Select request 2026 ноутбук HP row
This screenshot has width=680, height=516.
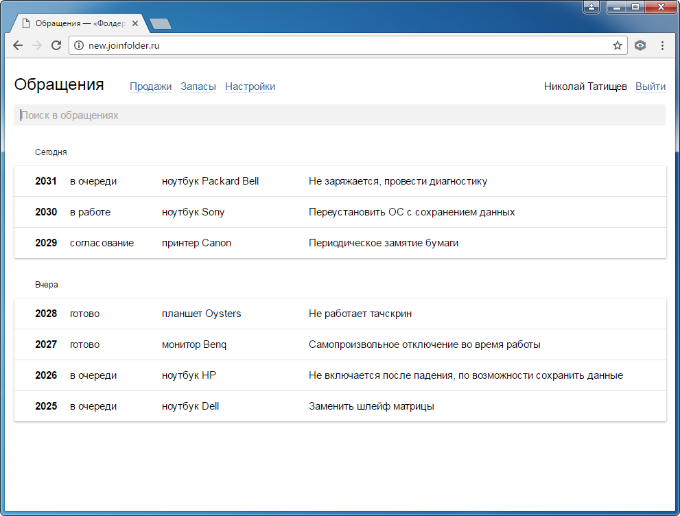click(x=340, y=375)
